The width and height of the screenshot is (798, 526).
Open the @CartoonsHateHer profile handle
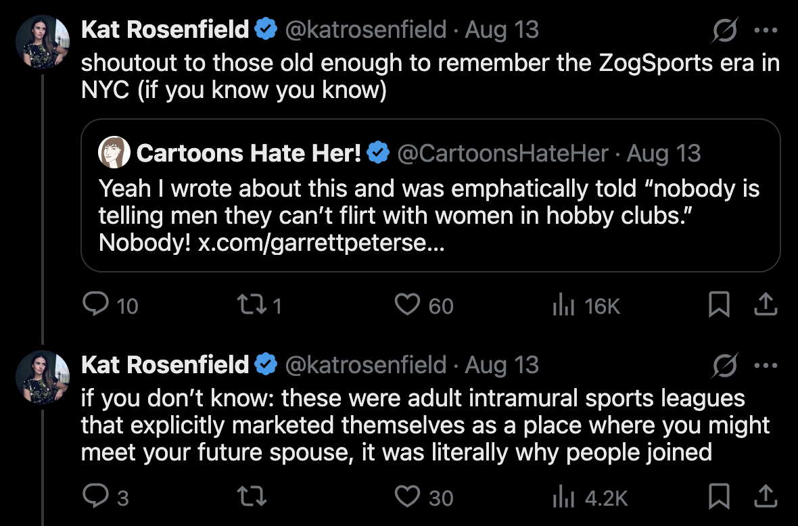coord(502,153)
